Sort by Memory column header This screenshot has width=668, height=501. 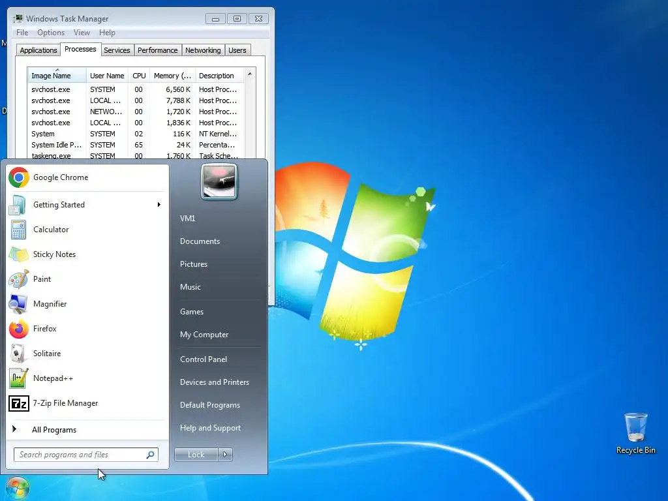[172, 76]
